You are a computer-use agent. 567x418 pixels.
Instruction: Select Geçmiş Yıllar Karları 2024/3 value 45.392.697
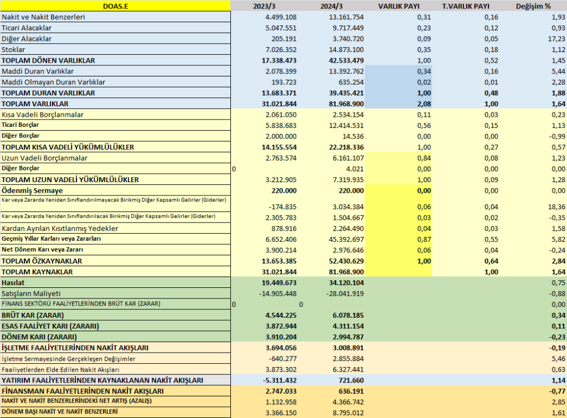(346, 239)
